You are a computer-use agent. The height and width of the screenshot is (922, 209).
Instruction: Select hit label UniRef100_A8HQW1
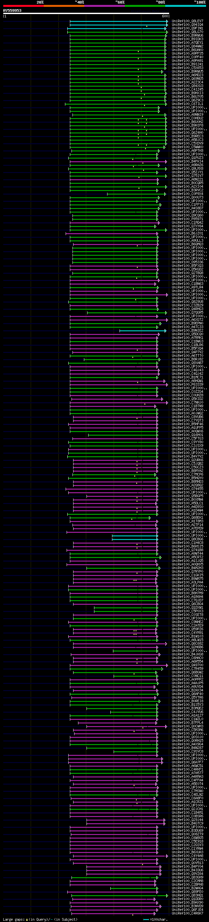point(187,381)
